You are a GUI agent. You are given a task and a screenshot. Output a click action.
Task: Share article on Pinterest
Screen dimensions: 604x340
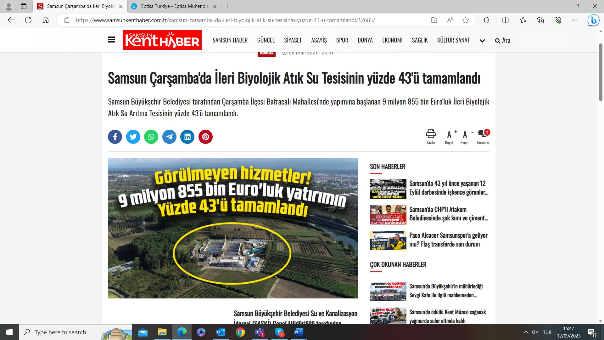(205, 137)
